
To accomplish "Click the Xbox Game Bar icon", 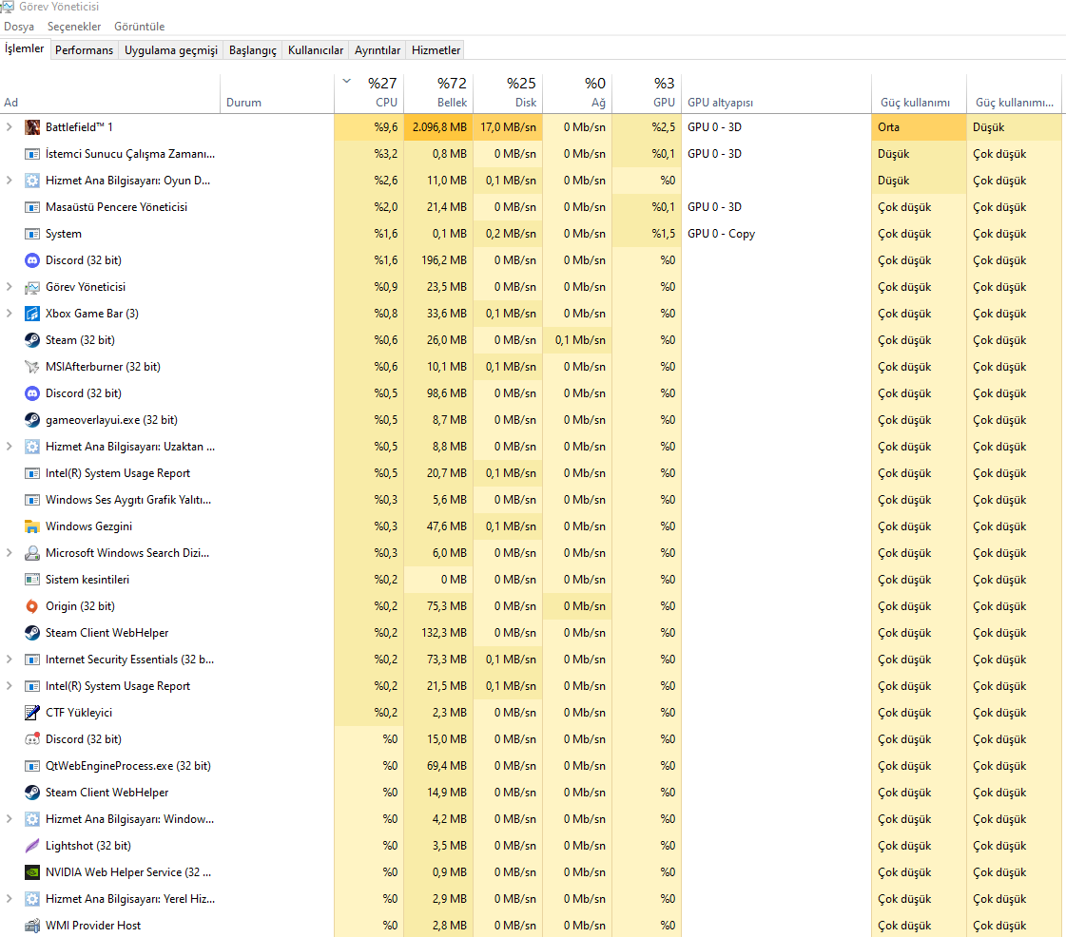I will (31, 313).
